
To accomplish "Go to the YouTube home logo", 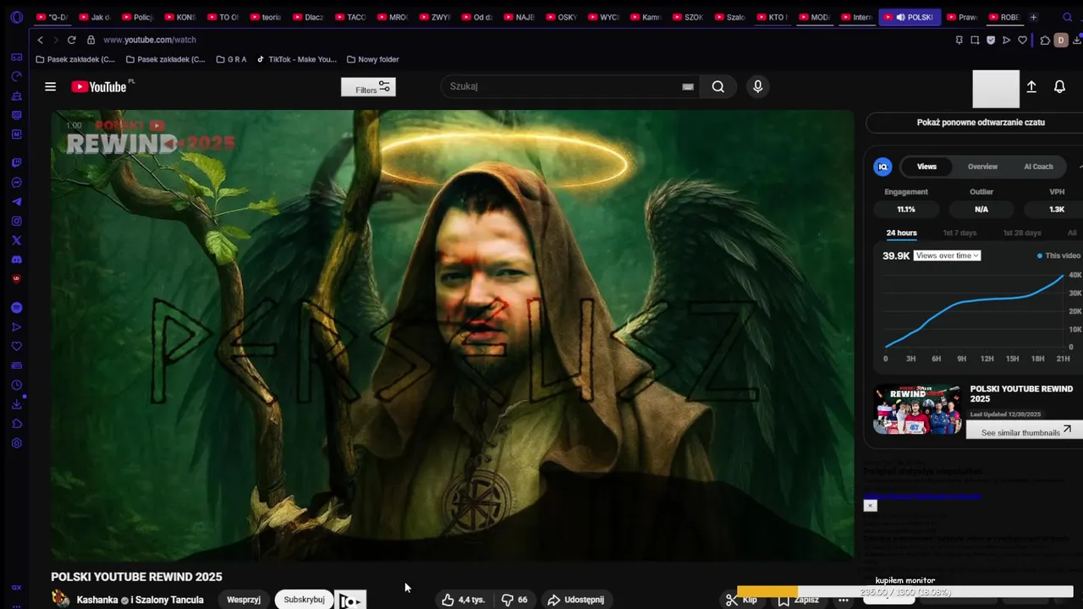I will click(99, 86).
